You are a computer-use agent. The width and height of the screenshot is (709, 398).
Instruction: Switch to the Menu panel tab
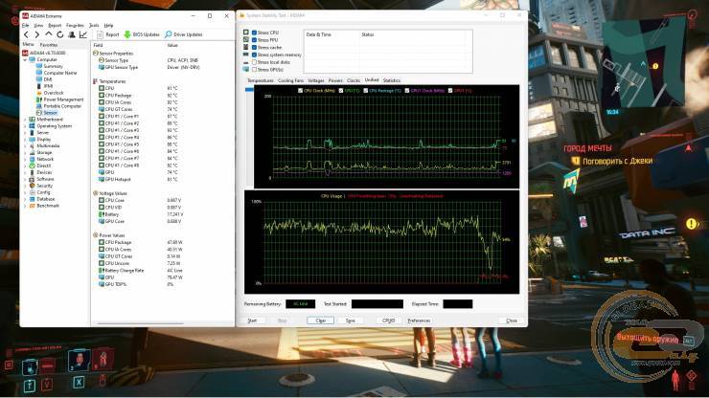click(x=28, y=45)
